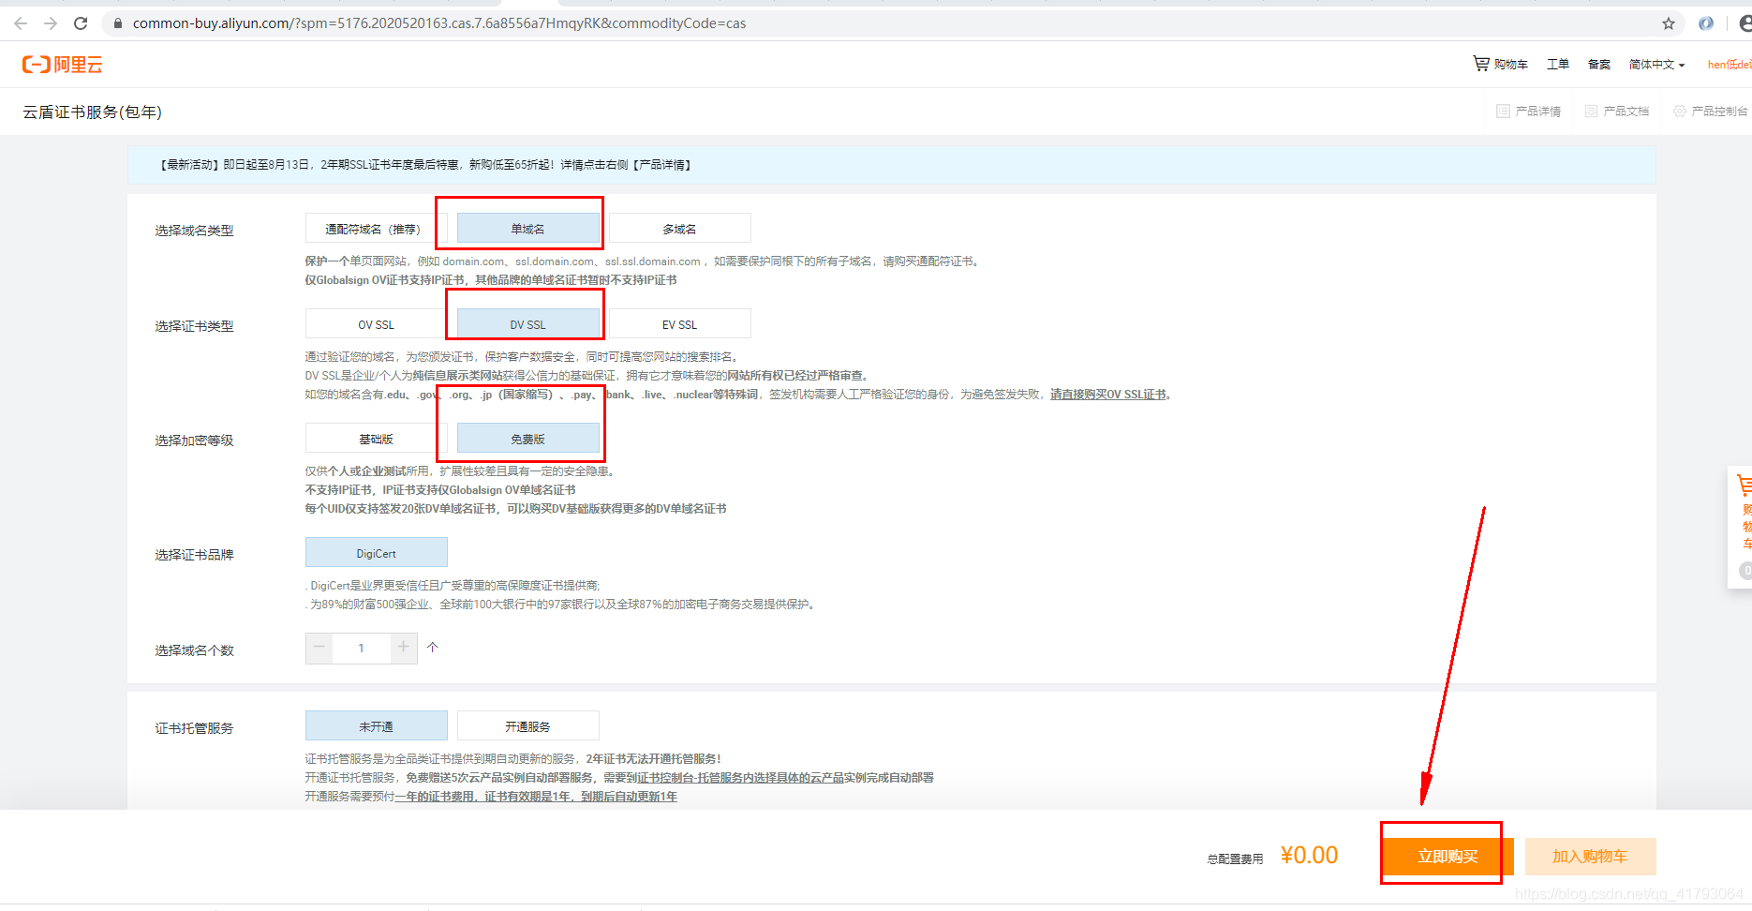Click the site lock icon in address bar
Viewport: 1752px width, 911px height.
coord(117,23)
